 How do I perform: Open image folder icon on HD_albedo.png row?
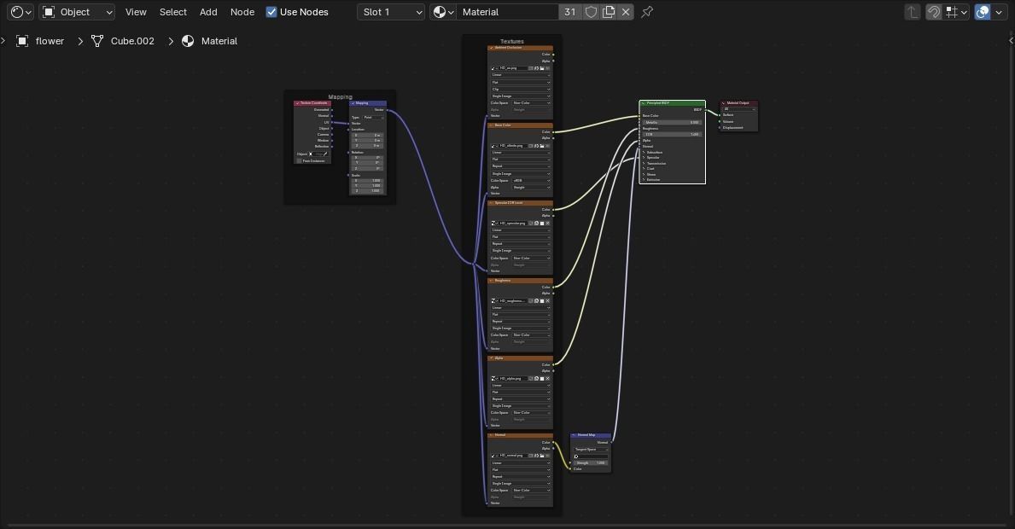pyautogui.click(x=542, y=146)
